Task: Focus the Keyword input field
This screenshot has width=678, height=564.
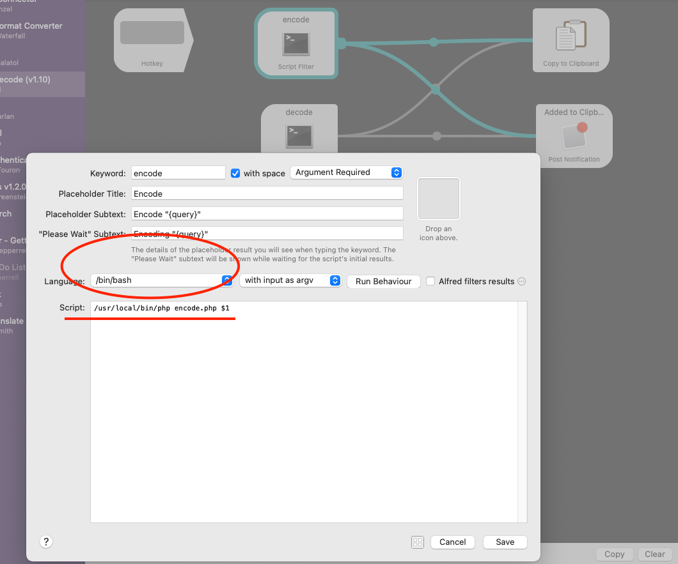Action: tap(178, 172)
